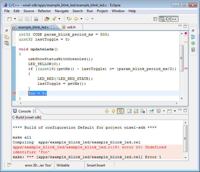The height and width of the screenshot is (172, 200).
Task: Toggle Console error wrapping sync button
Action: tap(120, 111)
